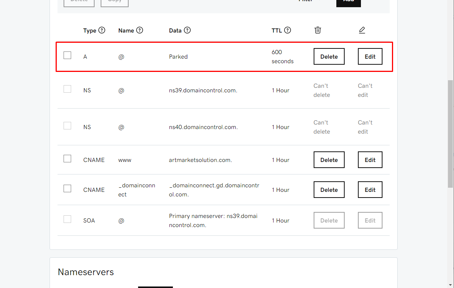Click the trash can column header icon

(318, 30)
